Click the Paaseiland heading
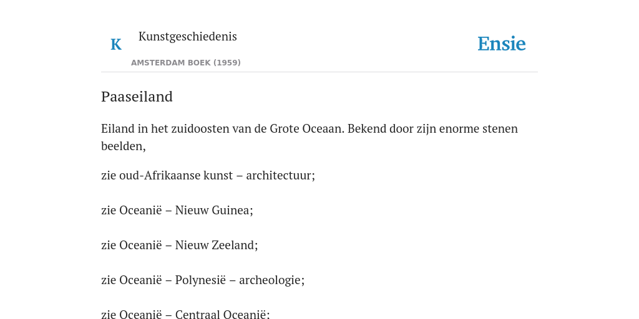The width and height of the screenshot is (639, 319). [137, 97]
